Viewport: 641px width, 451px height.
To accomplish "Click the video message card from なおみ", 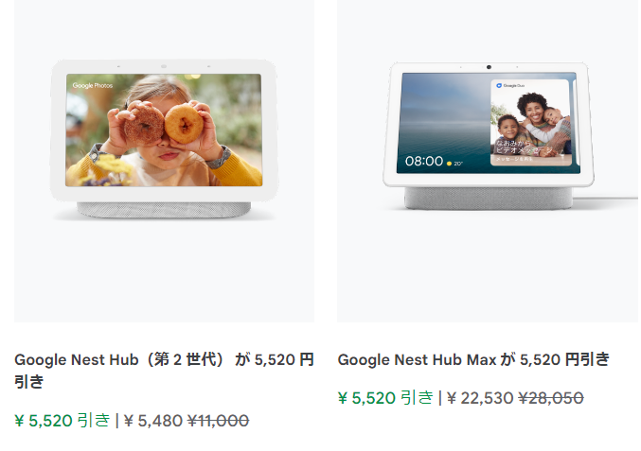I will 530,123.
